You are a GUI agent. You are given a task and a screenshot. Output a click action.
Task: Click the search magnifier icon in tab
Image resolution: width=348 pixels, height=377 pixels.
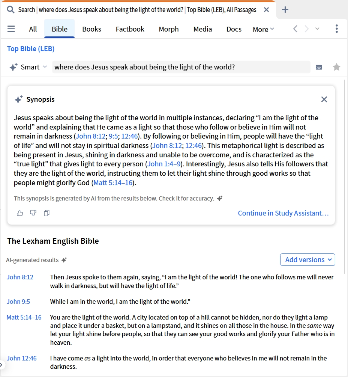click(x=10, y=10)
